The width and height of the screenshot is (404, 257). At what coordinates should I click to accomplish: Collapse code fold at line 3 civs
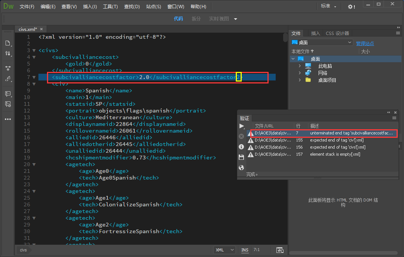click(34, 50)
